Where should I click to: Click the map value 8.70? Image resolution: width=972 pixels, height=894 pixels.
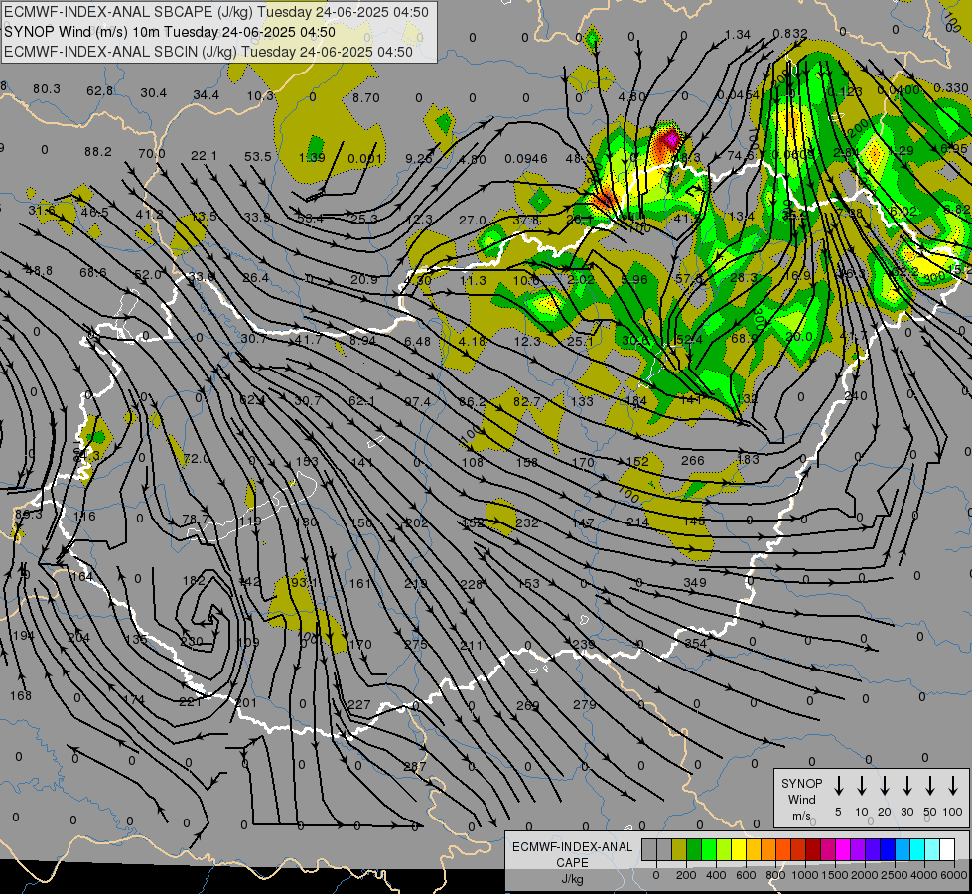(x=365, y=98)
